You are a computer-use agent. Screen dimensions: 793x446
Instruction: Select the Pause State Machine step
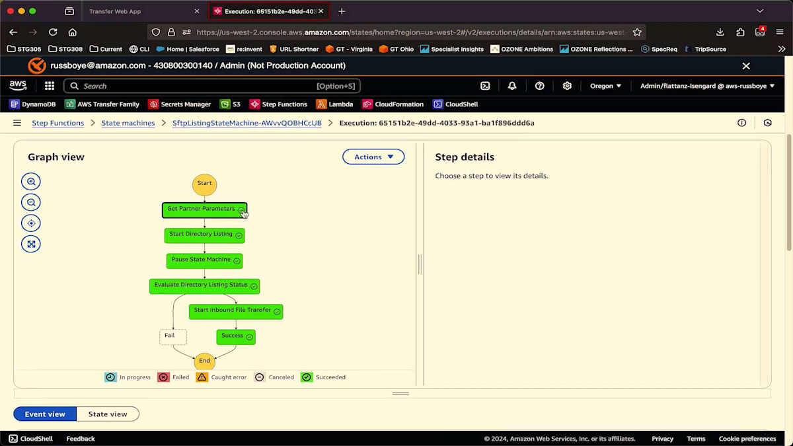[x=205, y=260]
